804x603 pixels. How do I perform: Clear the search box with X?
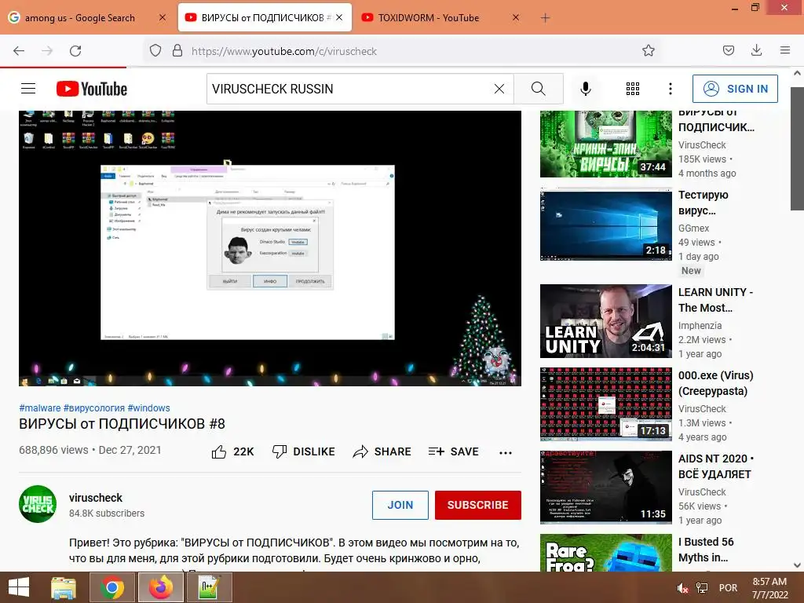[x=499, y=89]
